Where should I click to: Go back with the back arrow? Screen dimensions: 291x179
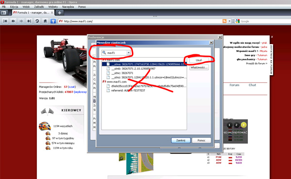(13, 21)
